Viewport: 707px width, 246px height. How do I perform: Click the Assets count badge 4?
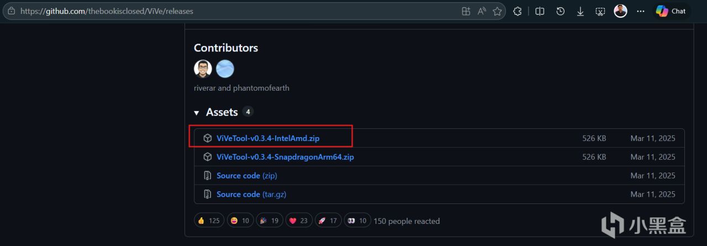pos(248,112)
